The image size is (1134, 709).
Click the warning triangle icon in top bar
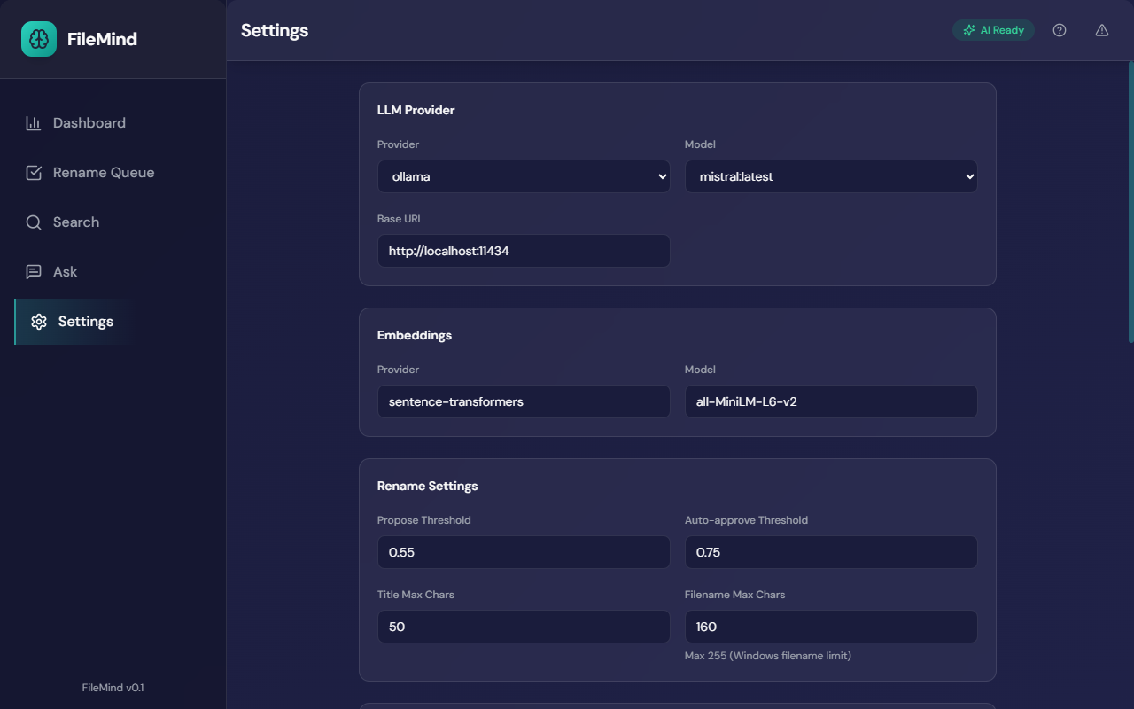point(1102,29)
